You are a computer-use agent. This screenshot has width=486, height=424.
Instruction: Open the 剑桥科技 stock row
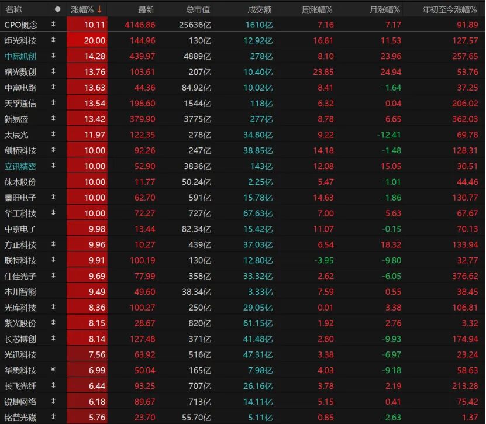[20, 150]
